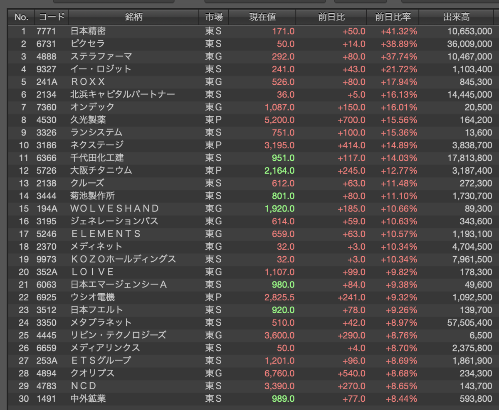This screenshot has height=410, width=499.
Task: Click the volume 17,813,800
Action: pos(470,158)
